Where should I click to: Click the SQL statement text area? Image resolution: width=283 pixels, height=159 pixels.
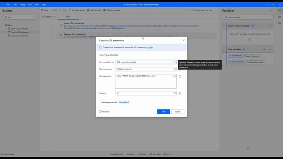click(146, 81)
